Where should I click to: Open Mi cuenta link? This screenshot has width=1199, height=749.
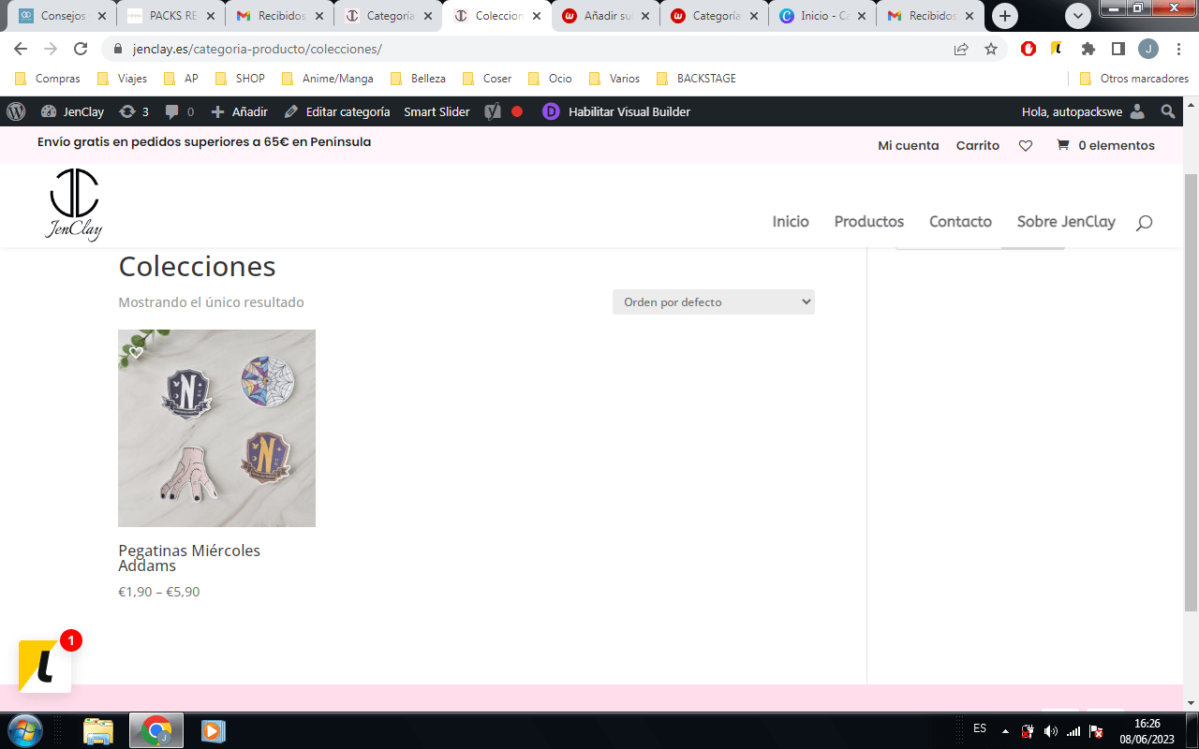tap(908, 145)
